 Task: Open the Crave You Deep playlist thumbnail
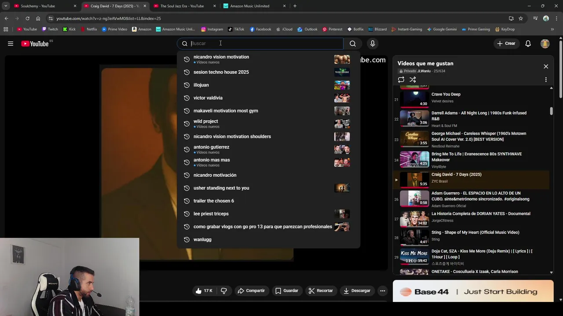(x=414, y=98)
